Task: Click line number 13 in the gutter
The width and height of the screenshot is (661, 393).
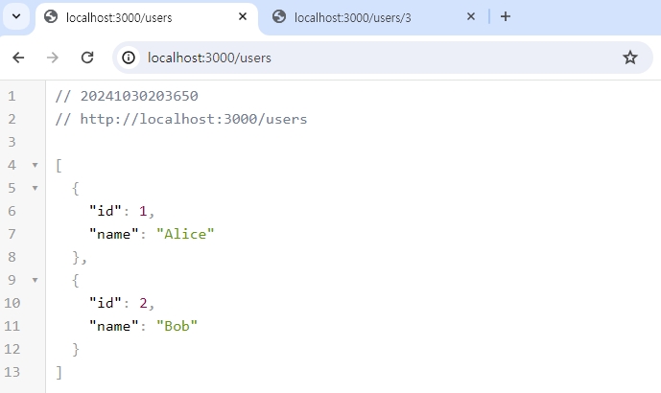Action: [x=12, y=372]
